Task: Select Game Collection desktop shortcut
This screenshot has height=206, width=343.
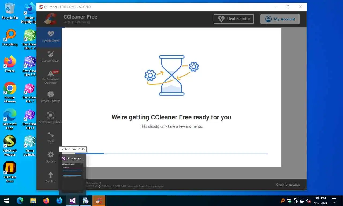Action: [x=29, y=146]
